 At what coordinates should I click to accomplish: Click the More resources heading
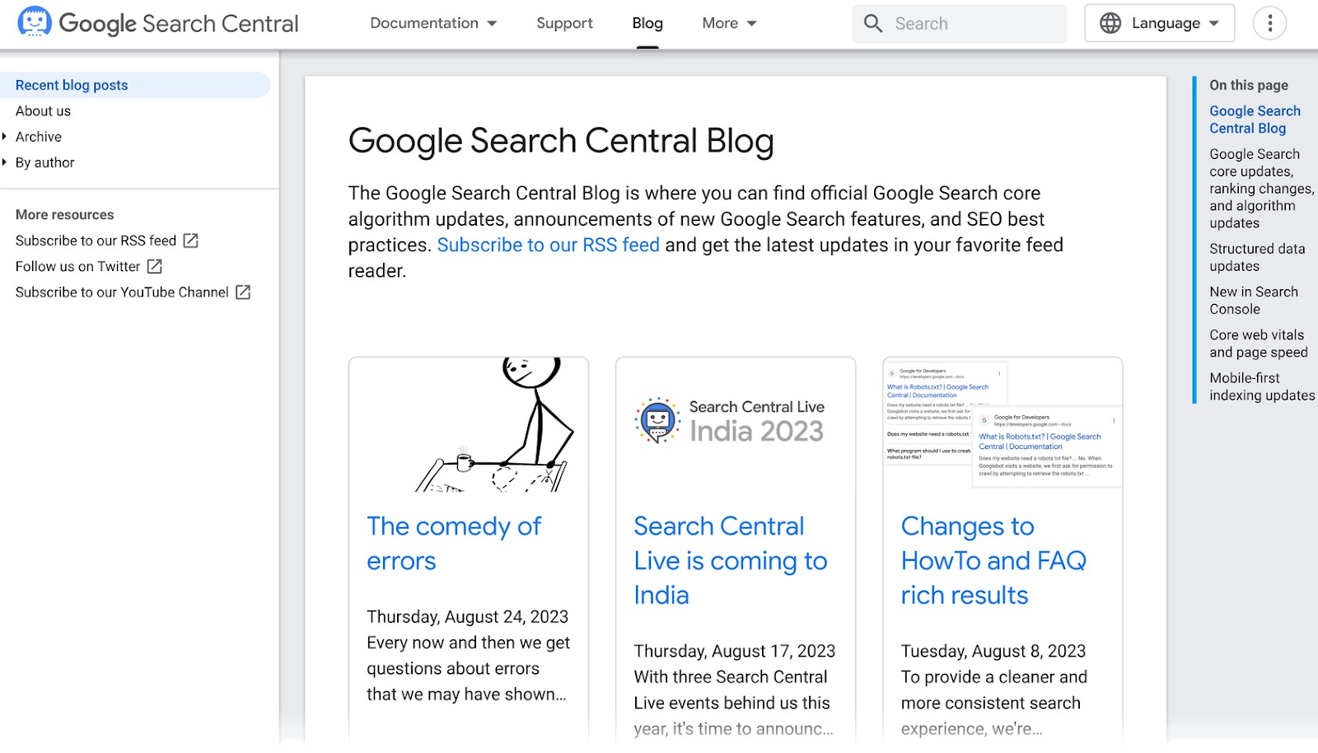[x=64, y=214]
